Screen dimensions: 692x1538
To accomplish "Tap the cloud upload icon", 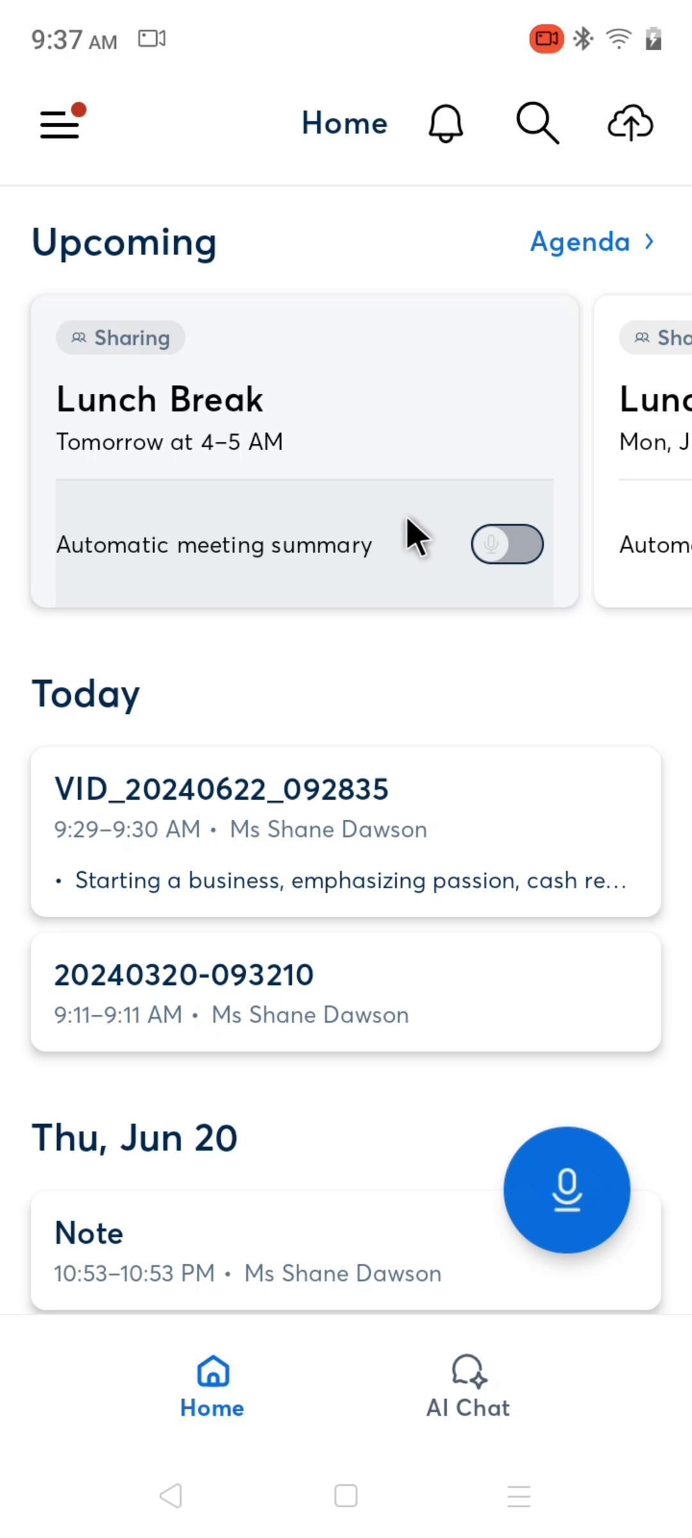I will (x=630, y=123).
